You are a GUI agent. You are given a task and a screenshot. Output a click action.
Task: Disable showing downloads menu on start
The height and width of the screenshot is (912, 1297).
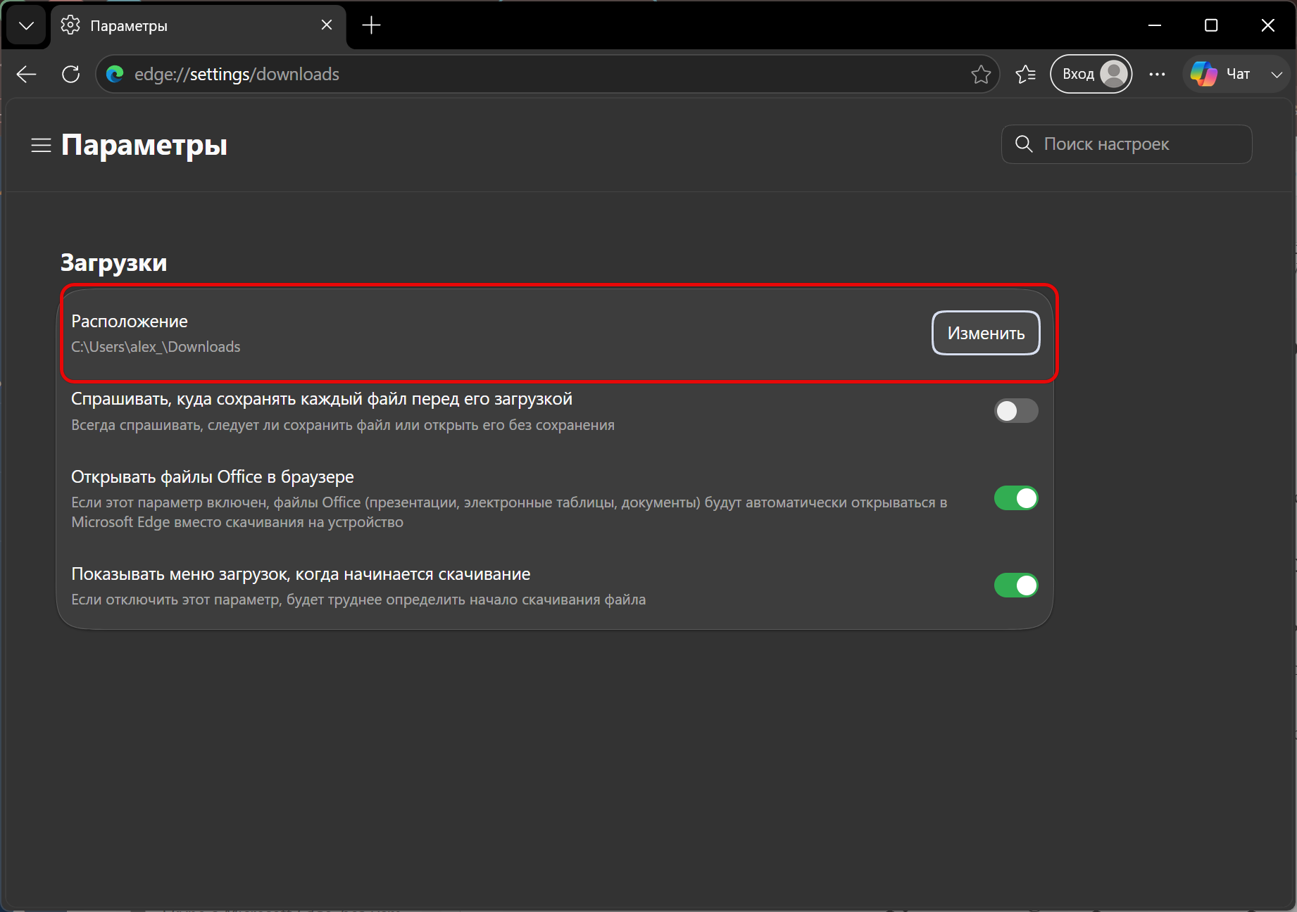pos(1016,585)
